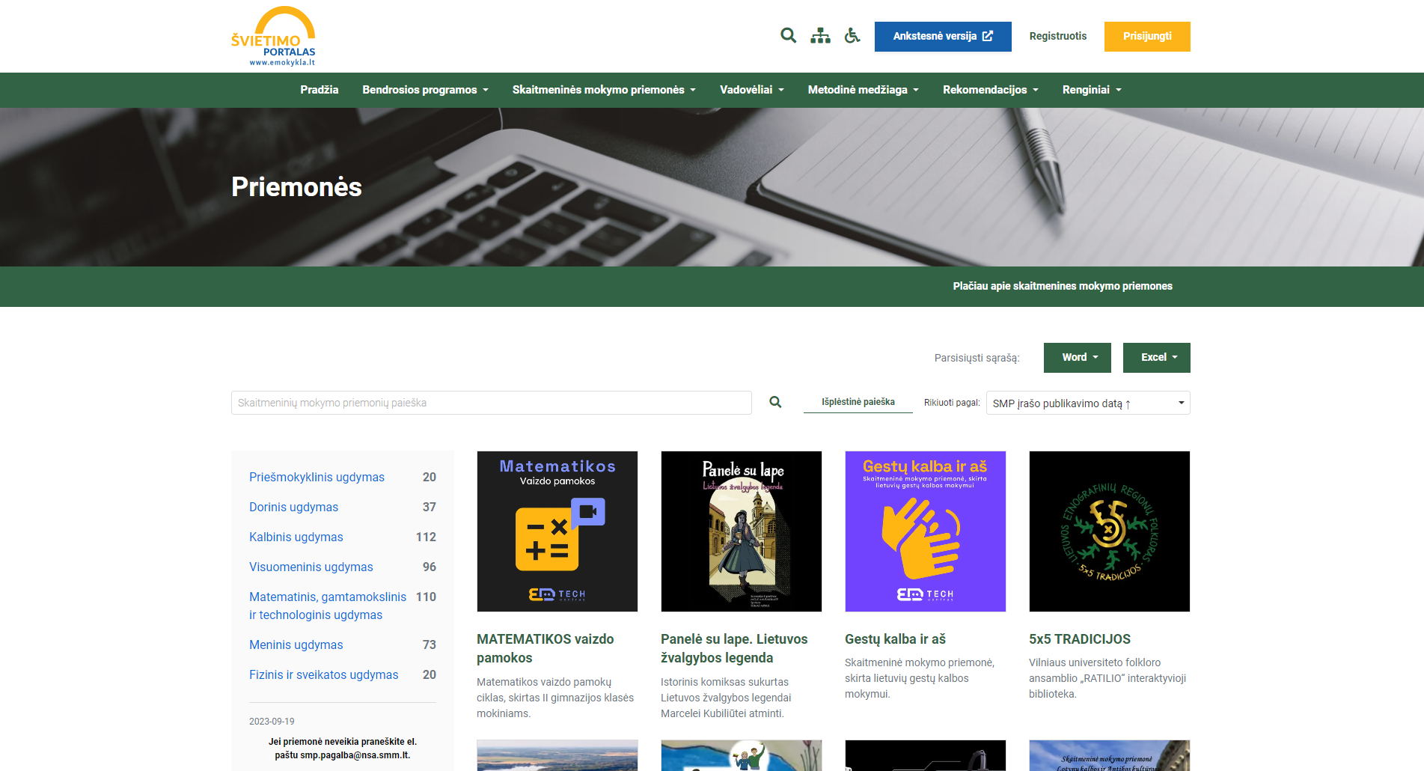Open Excel download dropdown

pyautogui.click(x=1157, y=358)
